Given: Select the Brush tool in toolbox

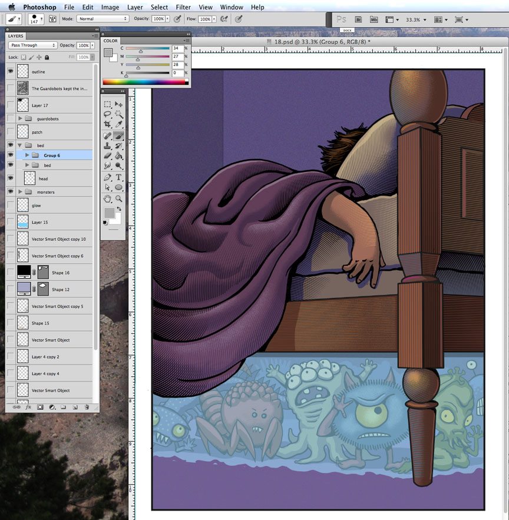Looking at the screenshot, I should pos(118,135).
